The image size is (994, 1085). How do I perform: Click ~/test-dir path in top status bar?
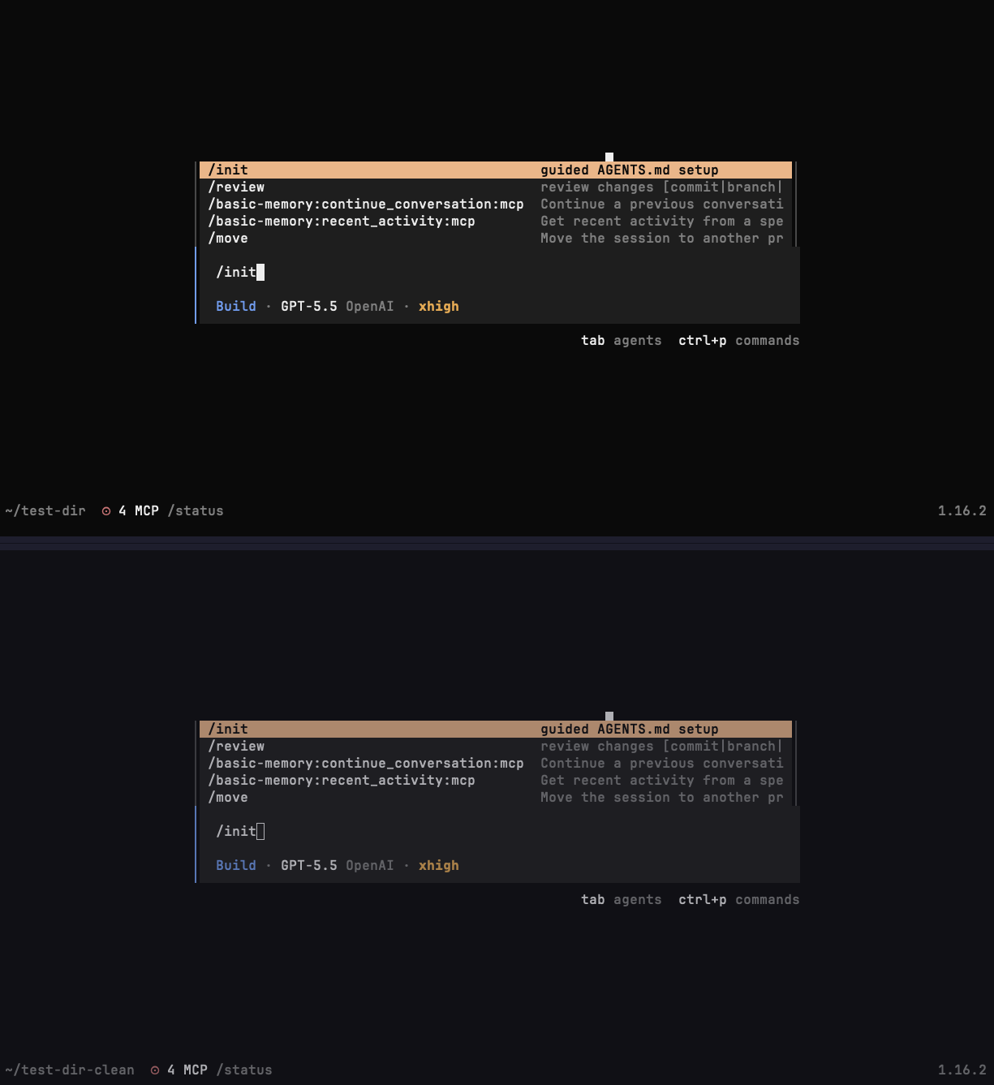[x=45, y=510]
